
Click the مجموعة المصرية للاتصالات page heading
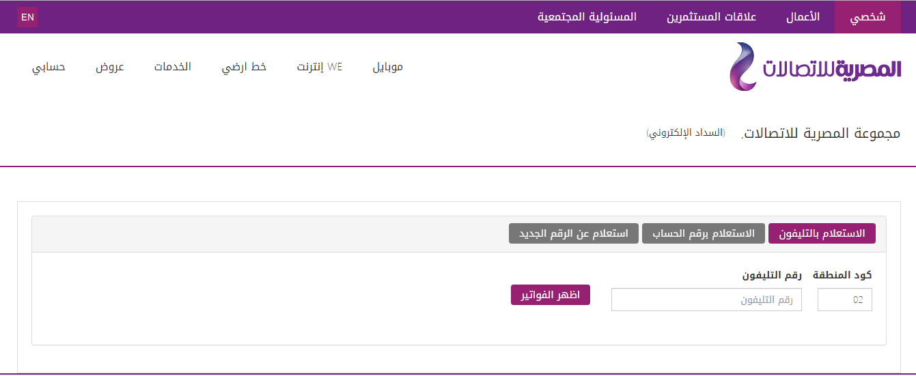[x=821, y=133]
